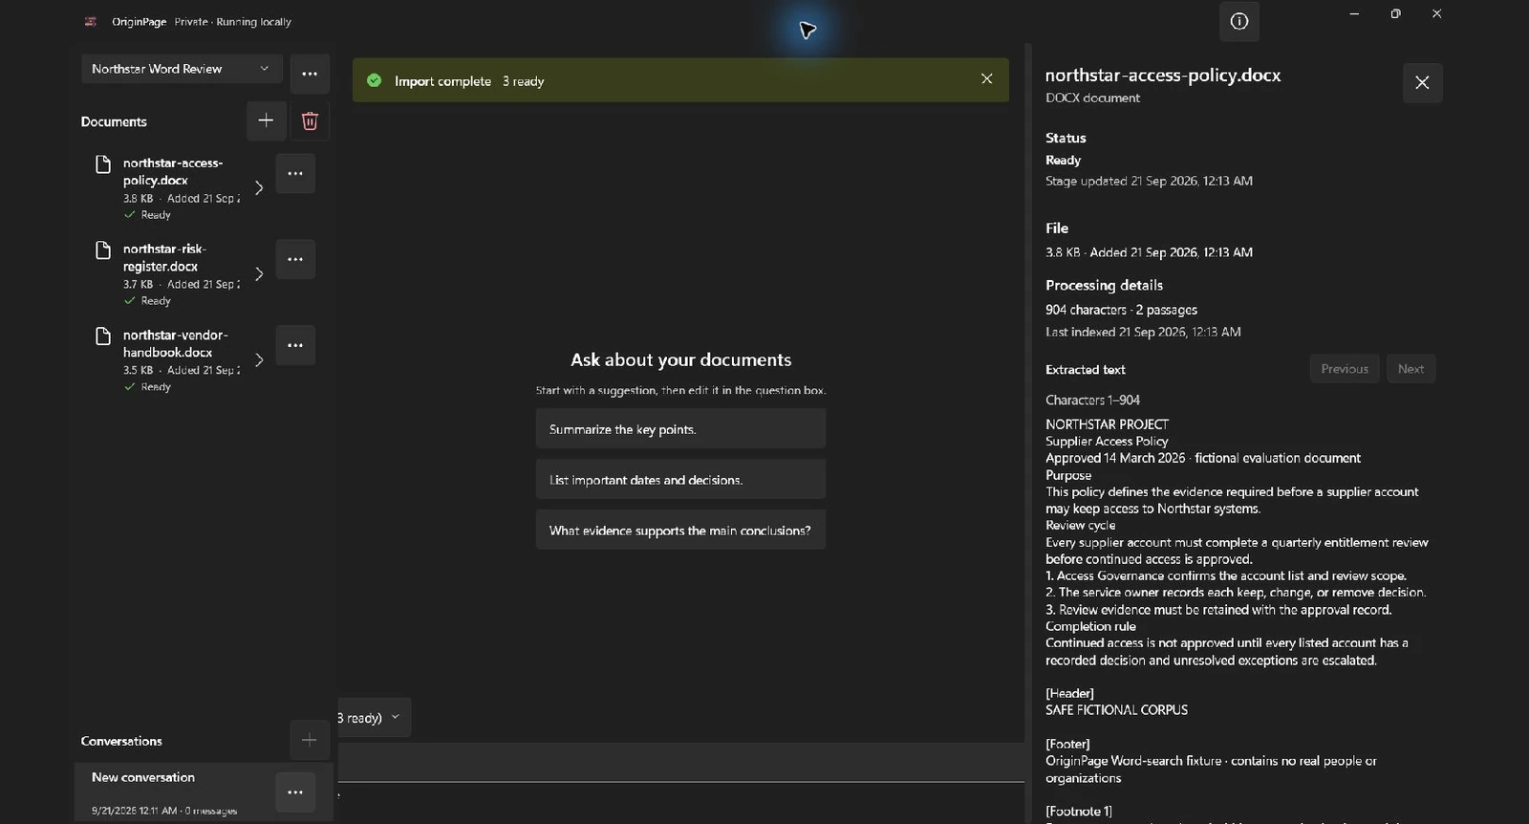Expand northstar-risk-register.docx details chevron

coord(258,273)
